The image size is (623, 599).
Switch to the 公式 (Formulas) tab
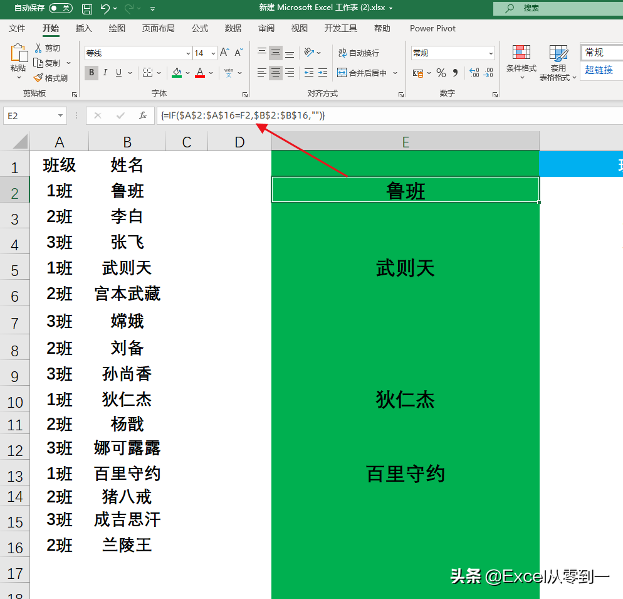click(200, 28)
